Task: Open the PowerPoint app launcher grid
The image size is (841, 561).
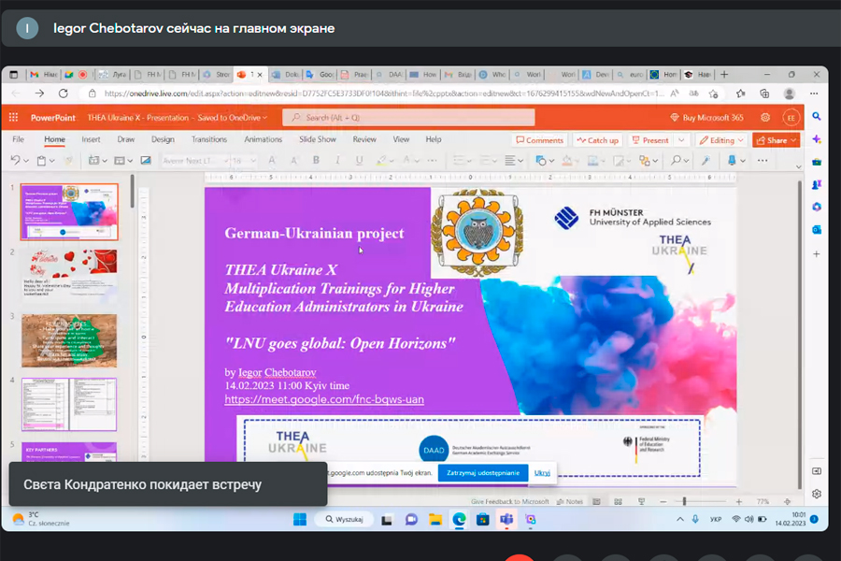Action: pyautogui.click(x=13, y=118)
